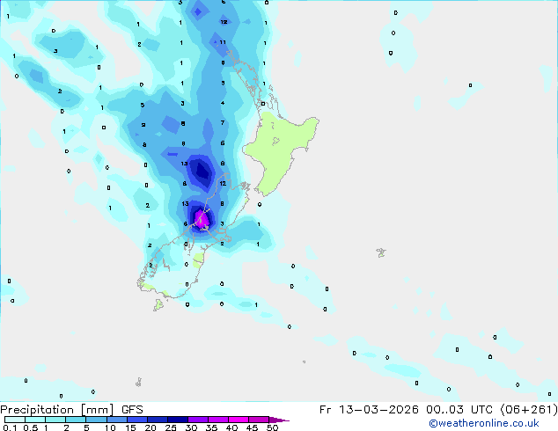Select the '7' precipitation value on the map
The width and height of the screenshot is (558, 431).
tap(223, 122)
